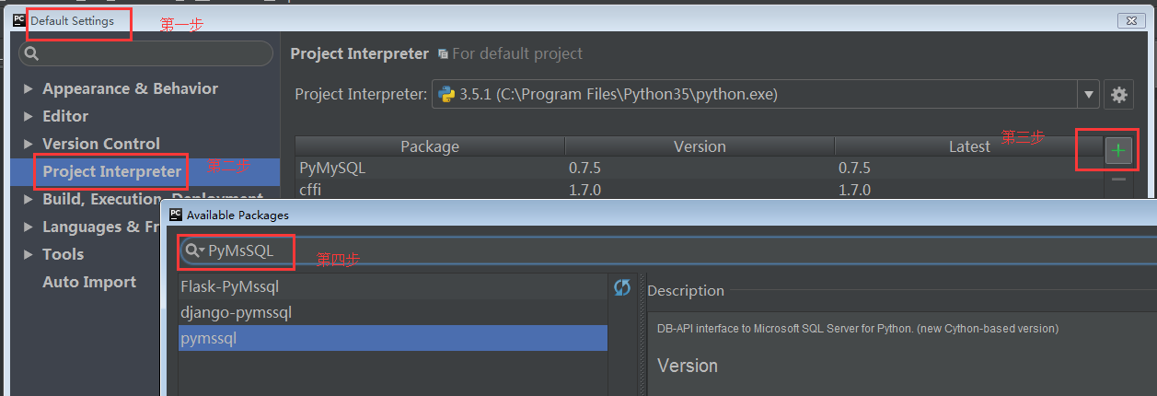
Task: Select django-pymssql in available packages
Action: pos(393,312)
